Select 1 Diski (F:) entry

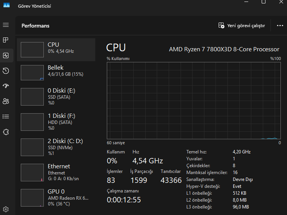(56, 122)
